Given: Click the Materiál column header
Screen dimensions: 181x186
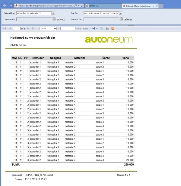Looking at the screenshot, I should (80, 58).
